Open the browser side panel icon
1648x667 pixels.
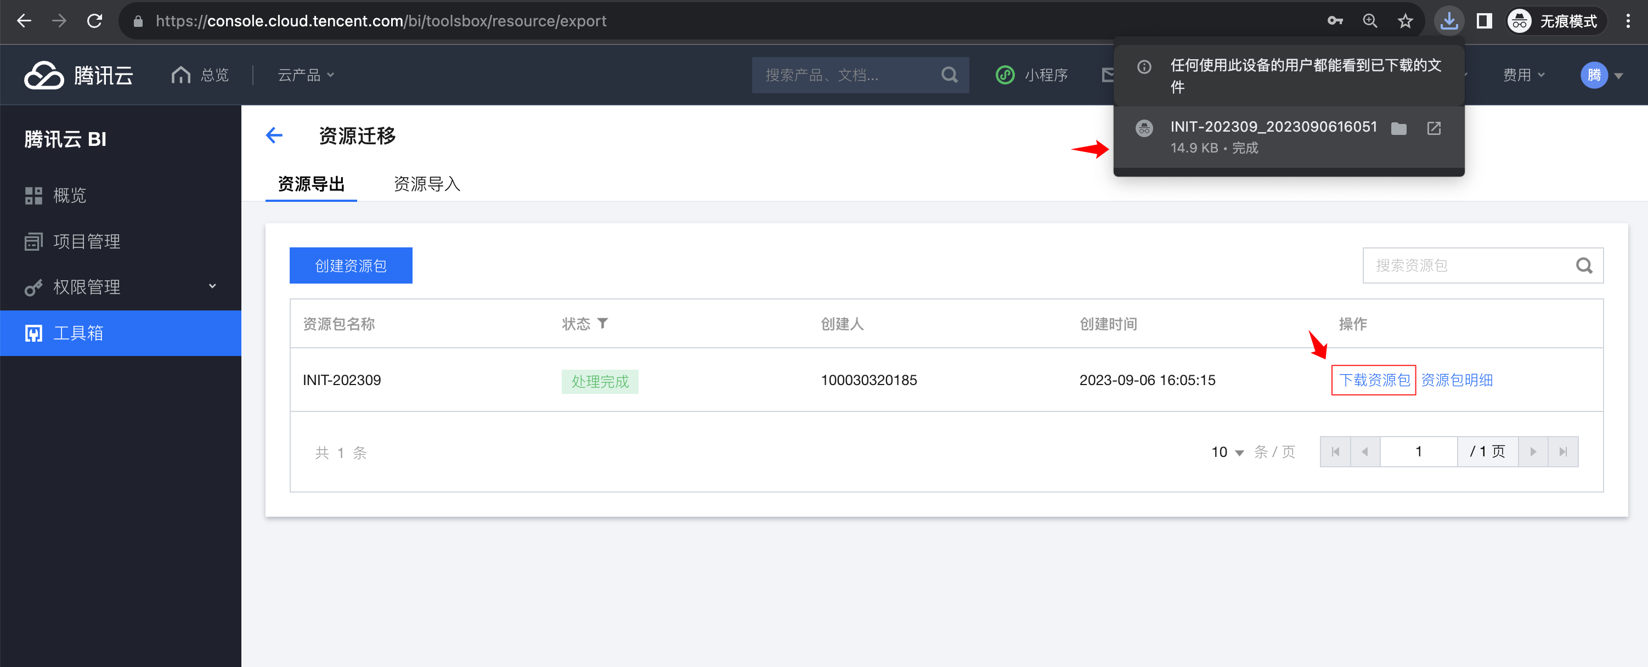1484,21
